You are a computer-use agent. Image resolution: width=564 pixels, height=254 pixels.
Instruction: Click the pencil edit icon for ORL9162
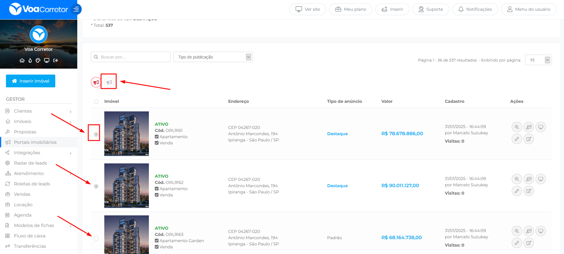[x=517, y=191]
